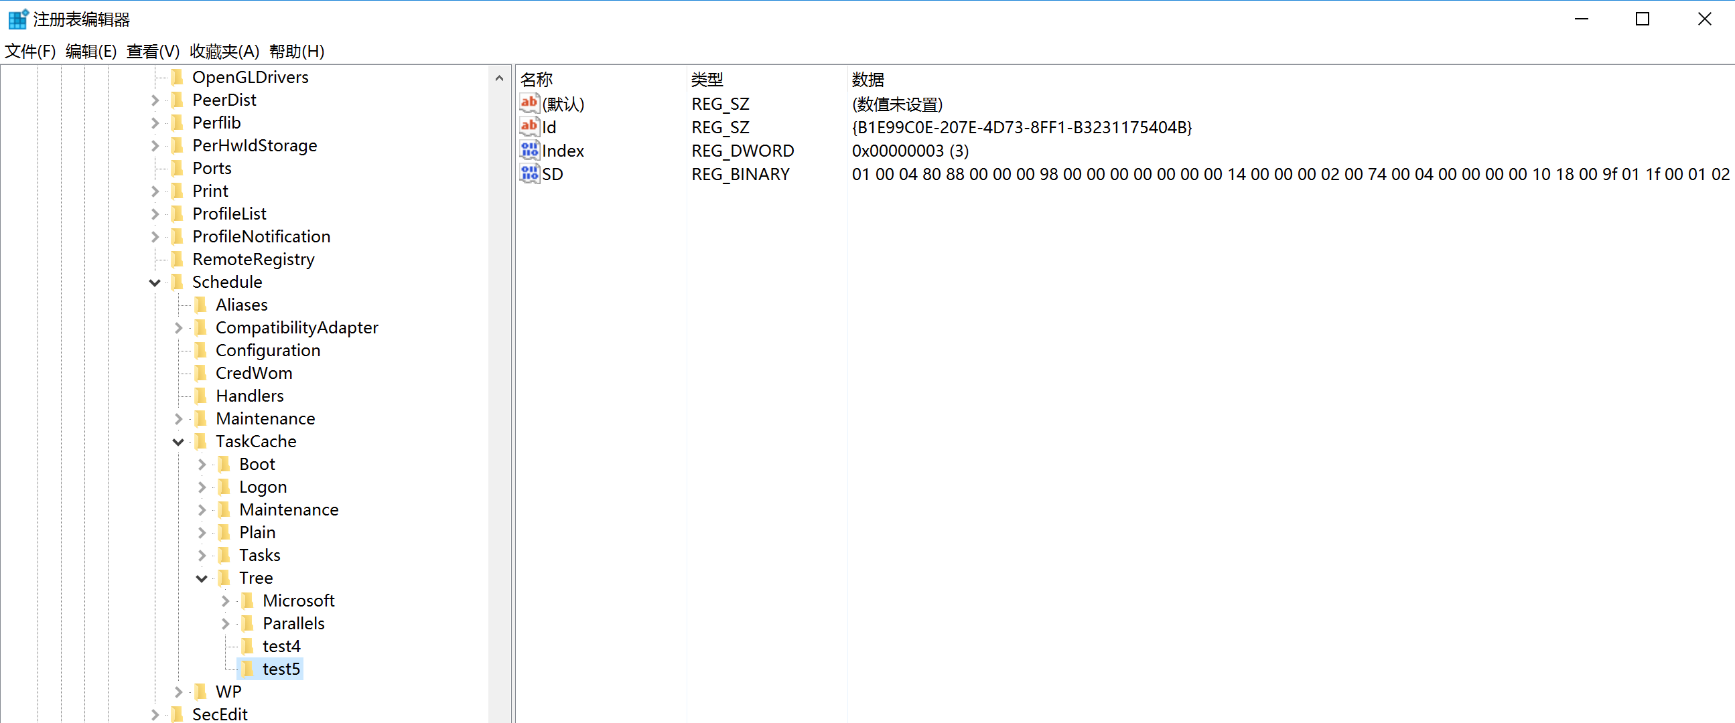Click the CredWom folder icon

tap(201, 373)
